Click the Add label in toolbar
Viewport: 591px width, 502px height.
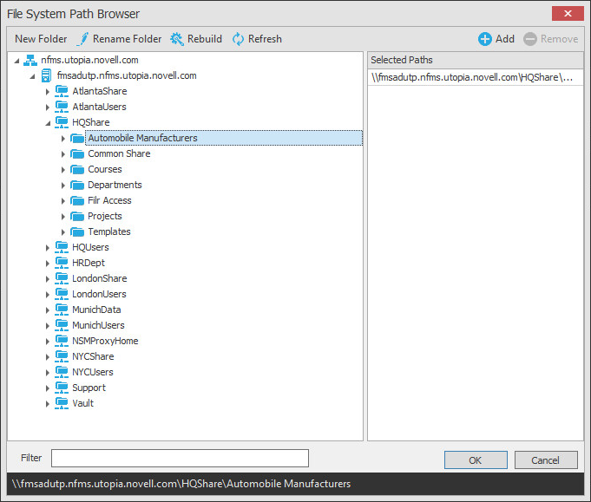click(505, 39)
